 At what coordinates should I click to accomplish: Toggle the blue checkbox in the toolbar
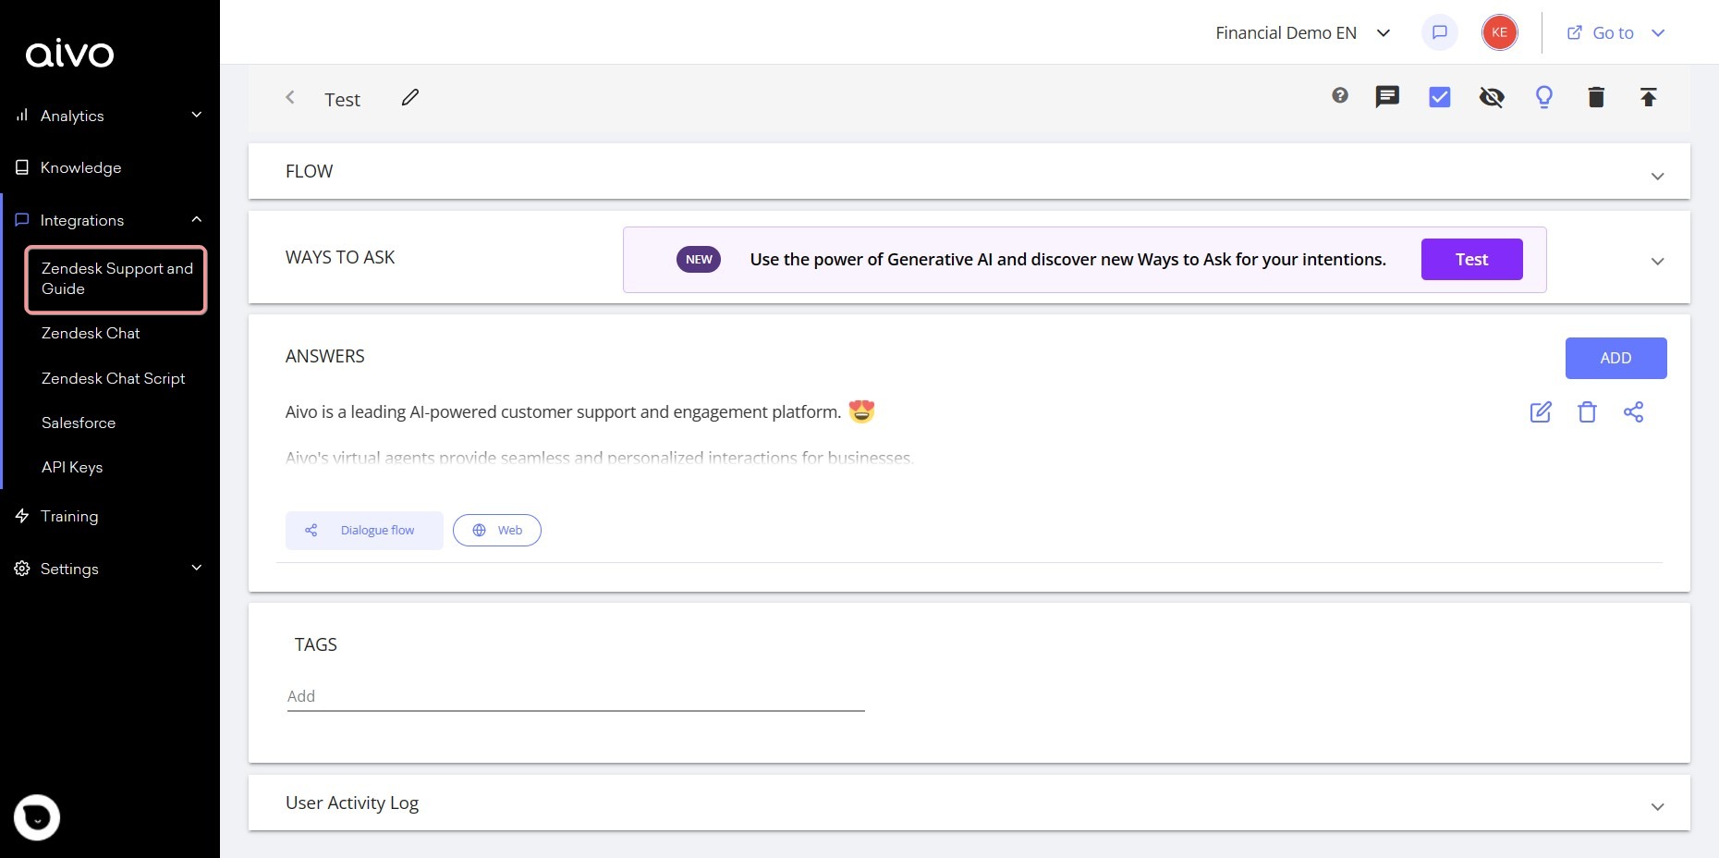click(x=1439, y=96)
